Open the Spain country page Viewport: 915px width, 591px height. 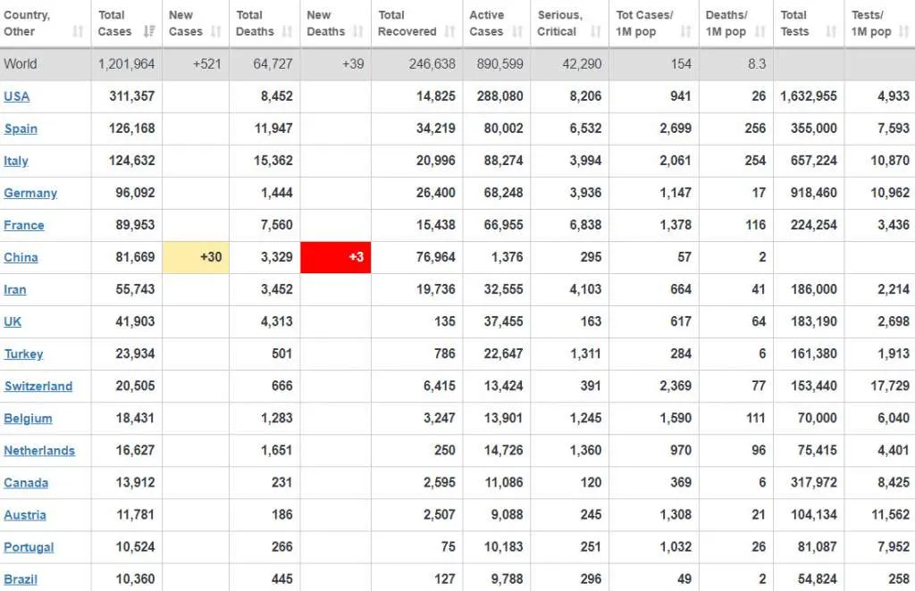(21, 129)
